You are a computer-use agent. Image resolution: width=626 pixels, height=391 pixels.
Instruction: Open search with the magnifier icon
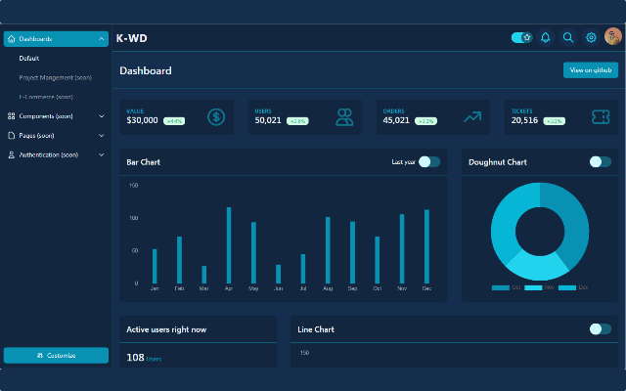coord(568,37)
